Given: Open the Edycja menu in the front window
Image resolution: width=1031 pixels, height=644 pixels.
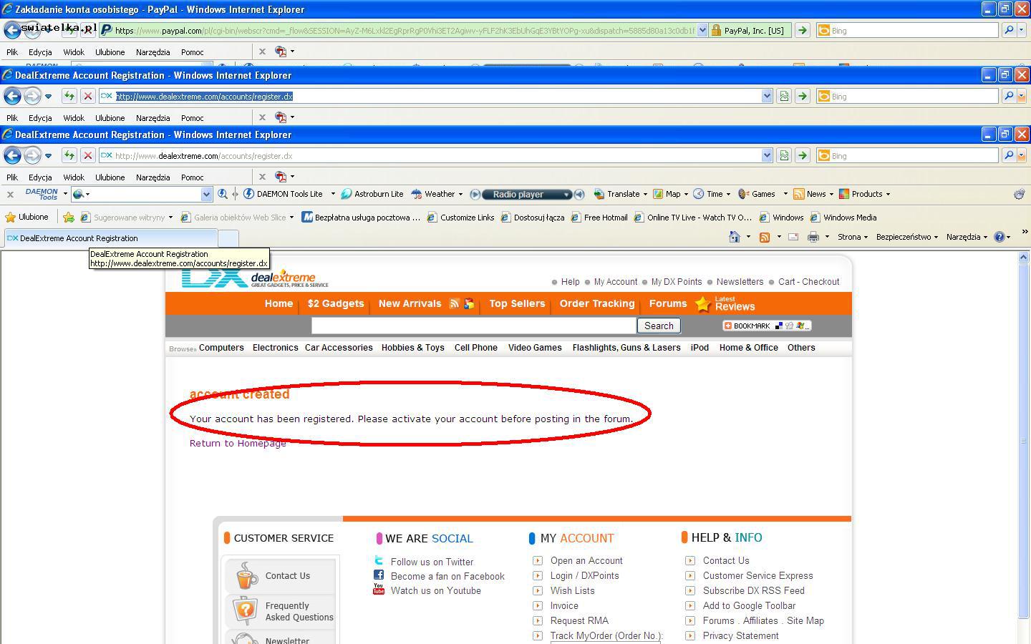Looking at the screenshot, I should pyautogui.click(x=40, y=177).
